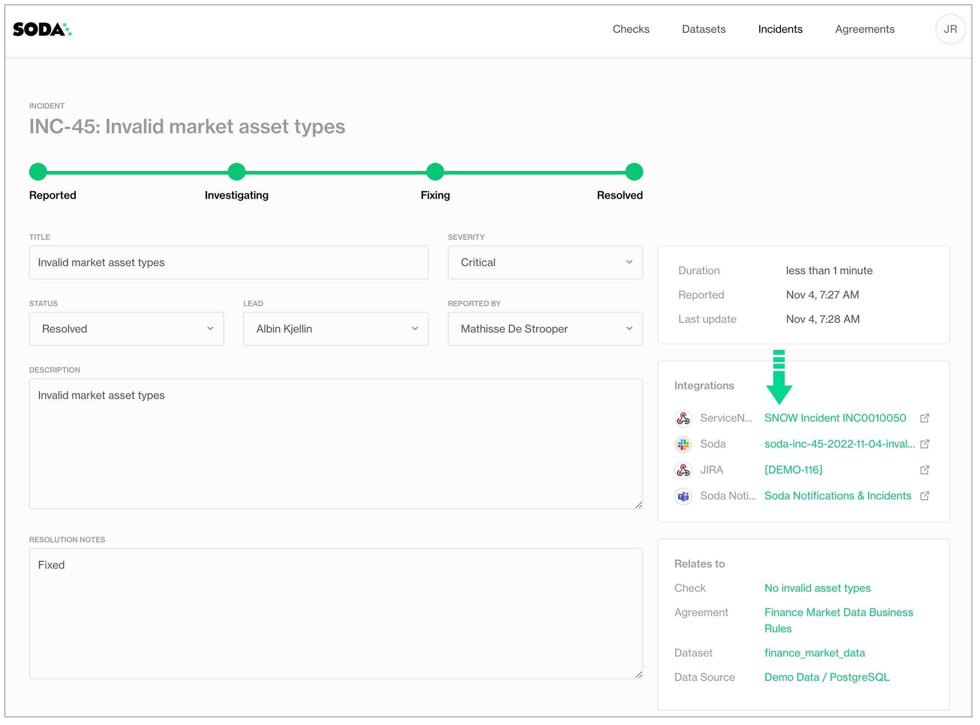The width and height of the screenshot is (980, 725).
Task: Open Soda Notifications external link icon
Action: click(x=924, y=496)
